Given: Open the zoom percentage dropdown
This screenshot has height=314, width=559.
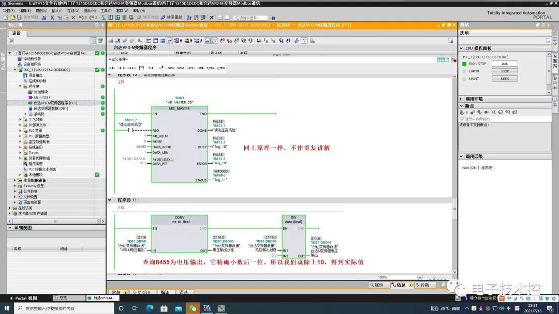Looking at the screenshot, I should pyautogui.click(x=420, y=277).
